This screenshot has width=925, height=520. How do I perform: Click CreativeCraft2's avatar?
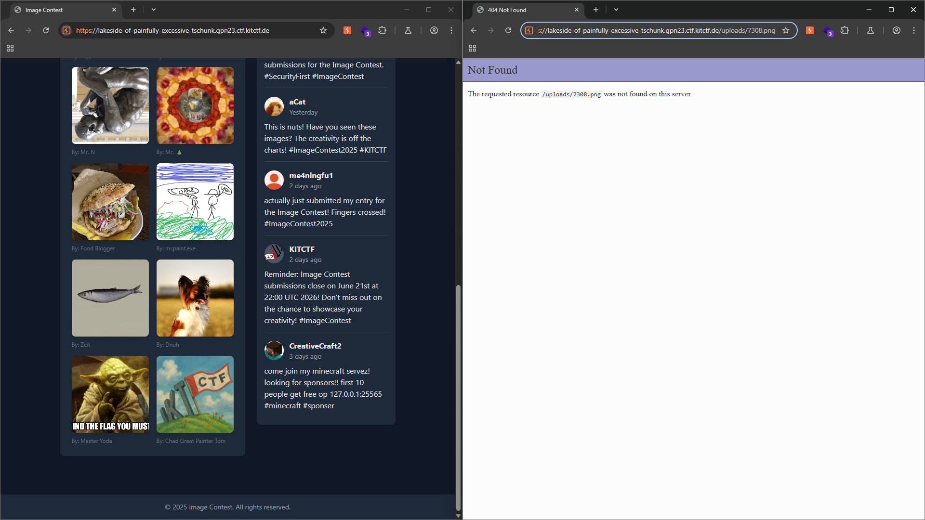coord(274,351)
